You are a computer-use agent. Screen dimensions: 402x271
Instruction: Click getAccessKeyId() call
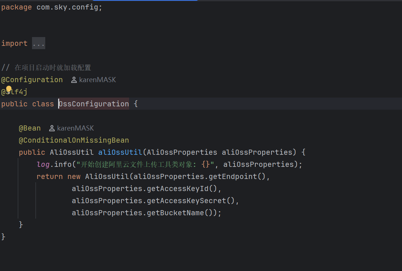tap(182, 189)
